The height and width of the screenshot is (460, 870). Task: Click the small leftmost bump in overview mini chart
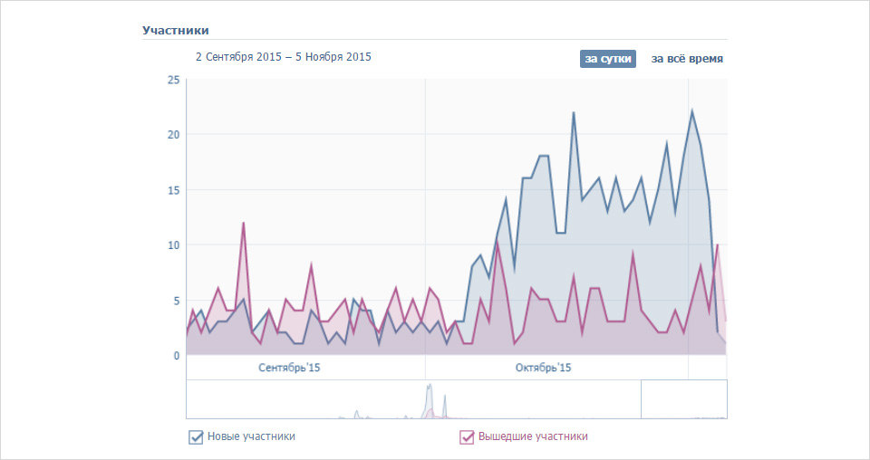pos(356,413)
